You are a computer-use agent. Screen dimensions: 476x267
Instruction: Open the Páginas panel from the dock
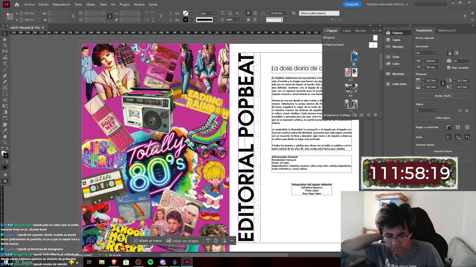tap(397, 33)
